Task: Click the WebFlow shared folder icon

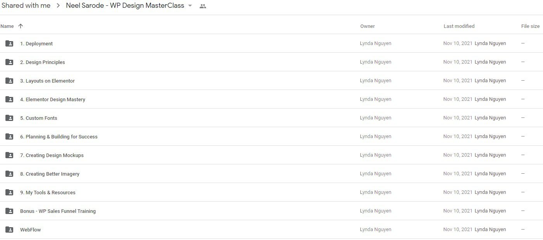Action: [9, 230]
